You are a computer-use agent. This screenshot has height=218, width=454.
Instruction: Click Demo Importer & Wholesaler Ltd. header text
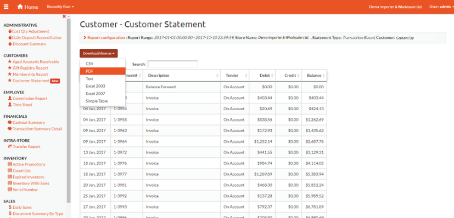(395, 7)
